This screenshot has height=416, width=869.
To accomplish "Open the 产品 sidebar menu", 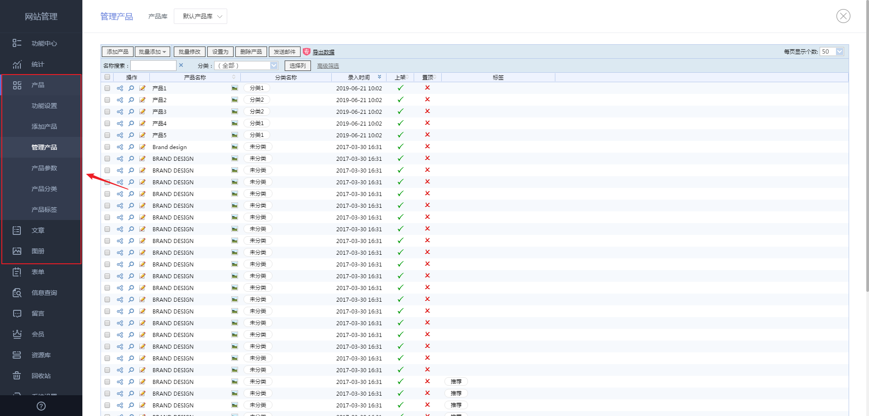I will [x=42, y=85].
